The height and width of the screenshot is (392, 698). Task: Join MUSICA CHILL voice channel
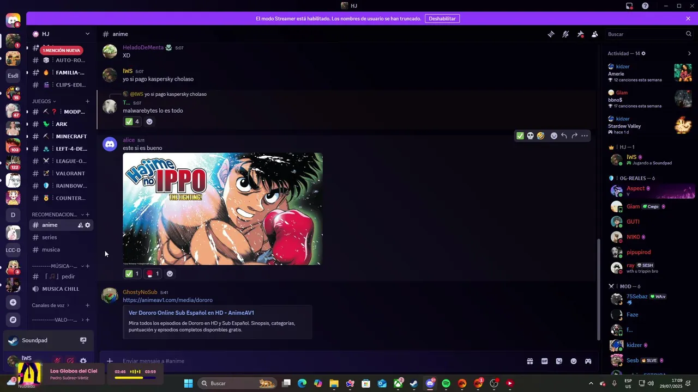[61, 289]
